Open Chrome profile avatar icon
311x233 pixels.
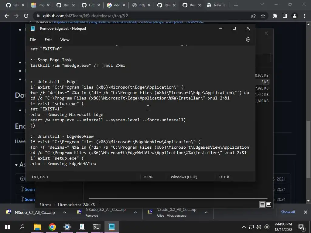(295, 16)
